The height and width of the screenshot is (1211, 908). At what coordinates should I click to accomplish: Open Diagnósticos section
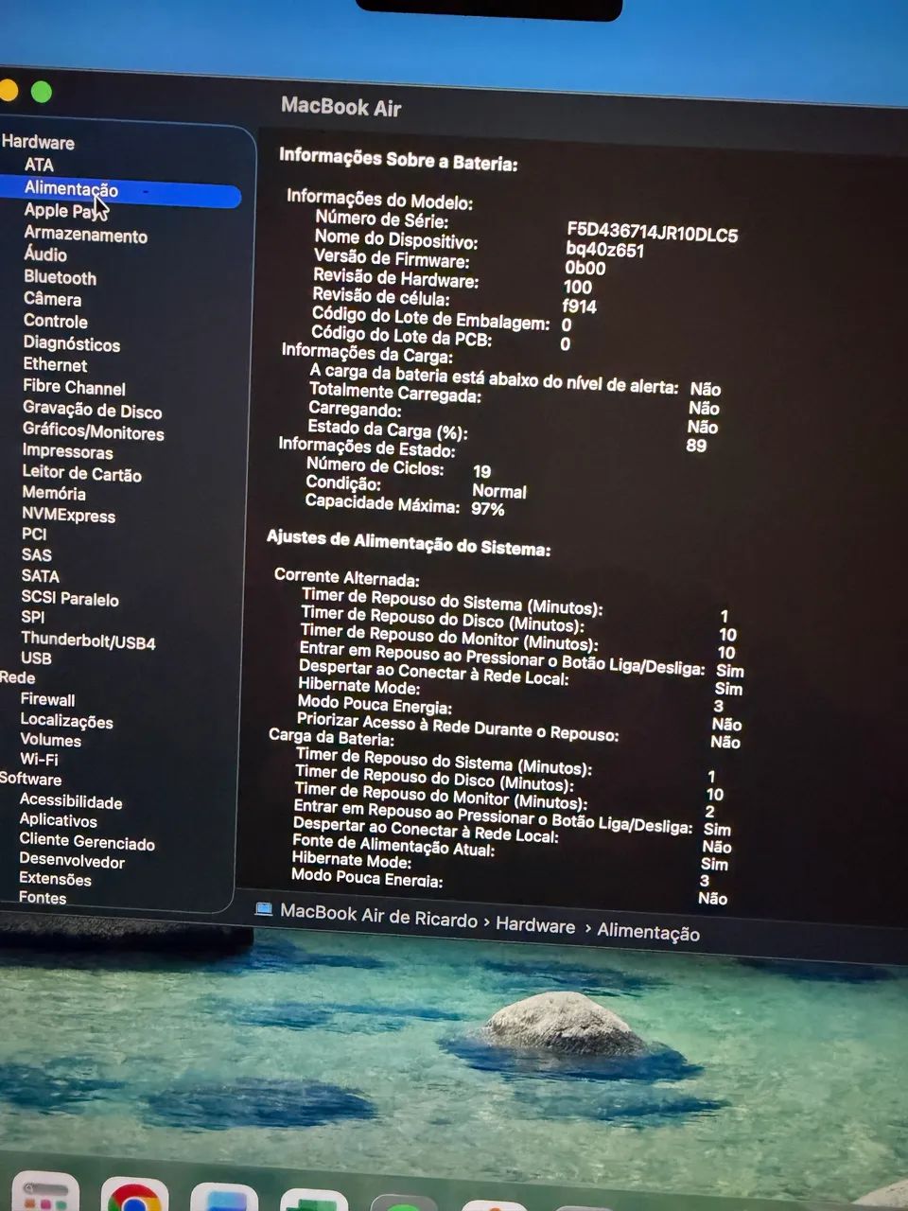(x=71, y=343)
